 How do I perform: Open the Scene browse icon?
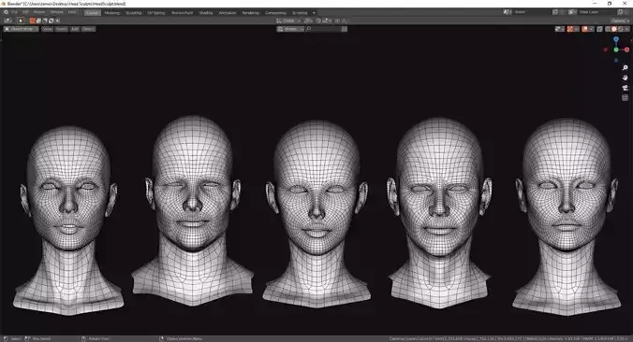tap(507, 12)
